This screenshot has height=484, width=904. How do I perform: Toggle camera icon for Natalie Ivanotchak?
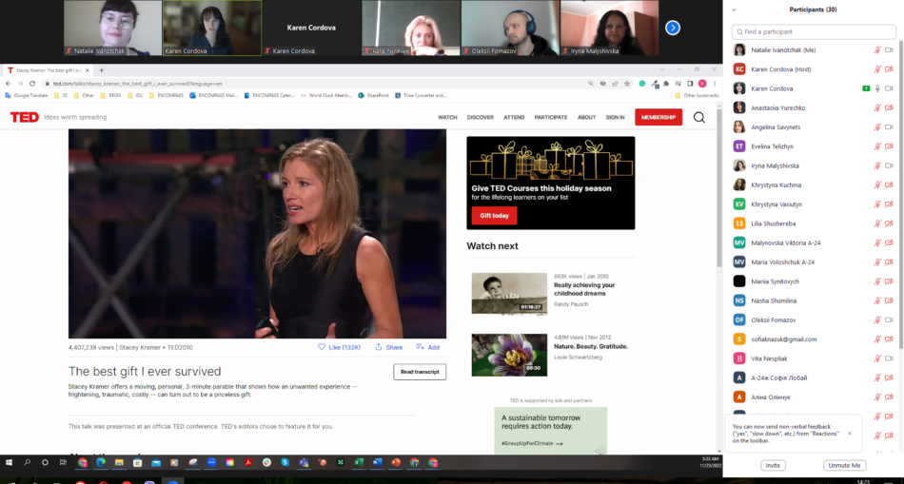coord(890,49)
